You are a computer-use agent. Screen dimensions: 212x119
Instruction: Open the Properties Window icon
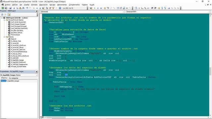[50, 8]
